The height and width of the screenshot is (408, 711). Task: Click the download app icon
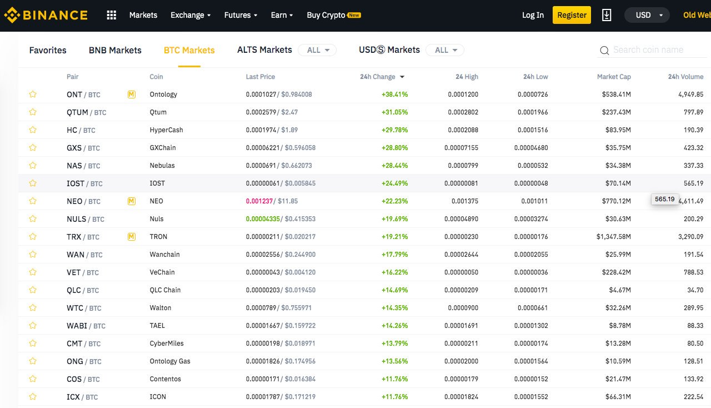click(607, 15)
